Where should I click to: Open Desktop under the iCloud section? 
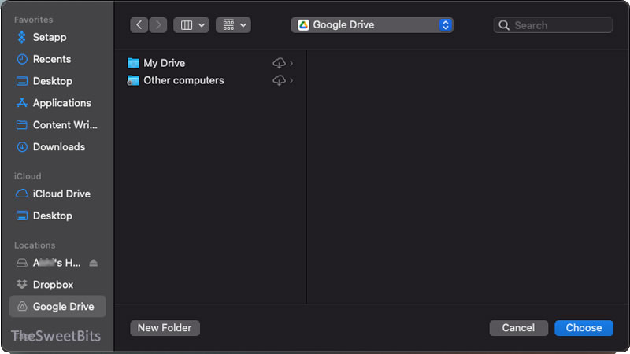point(44,216)
